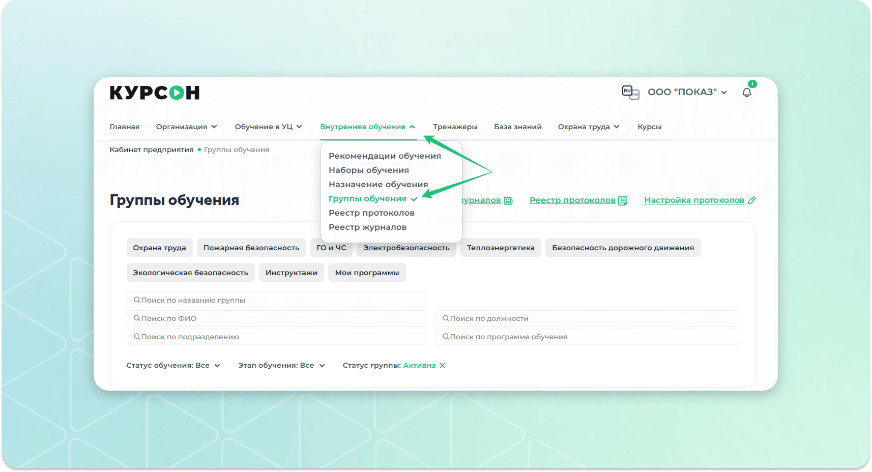Open the ООО "ПОКАЗ" organization dropdown
This screenshot has height=472, width=872.
(687, 92)
